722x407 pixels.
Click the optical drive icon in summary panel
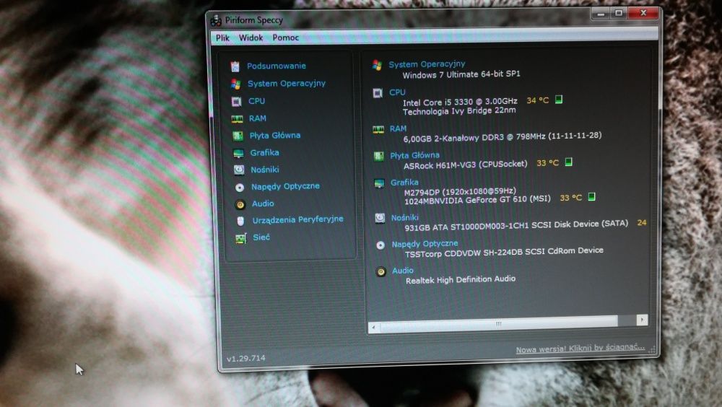tap(380, 245)
